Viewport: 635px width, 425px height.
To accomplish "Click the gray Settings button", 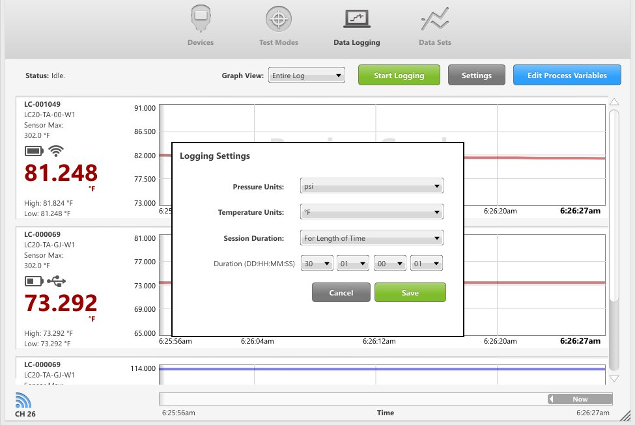I will [477, 75].
